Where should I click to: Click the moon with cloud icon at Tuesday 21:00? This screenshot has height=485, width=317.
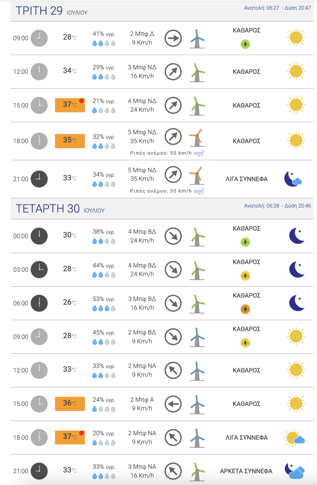293,179
